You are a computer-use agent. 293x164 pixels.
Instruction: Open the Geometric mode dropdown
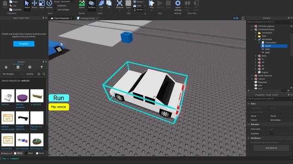68,1
